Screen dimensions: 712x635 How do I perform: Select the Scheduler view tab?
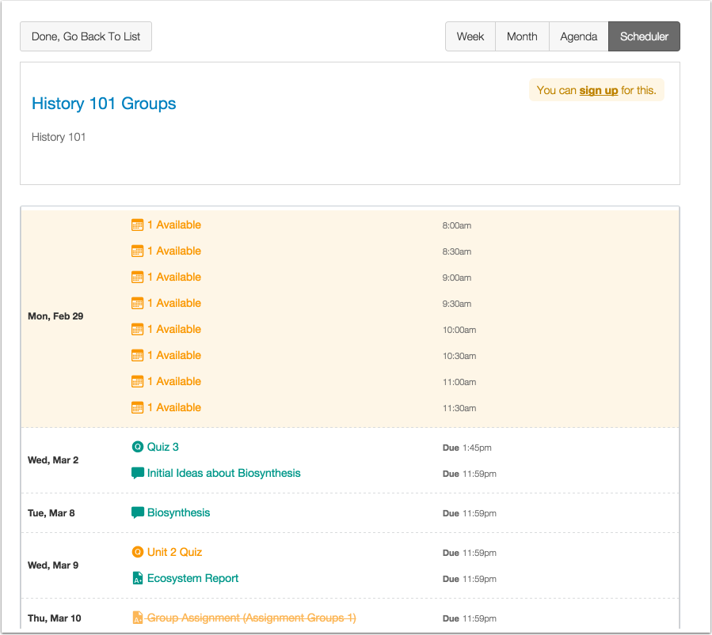(643, 36)
